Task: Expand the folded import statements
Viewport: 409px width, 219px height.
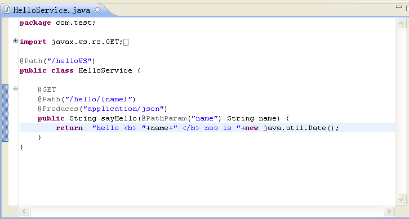Action: pyautogui.click(x=15, y=41)
